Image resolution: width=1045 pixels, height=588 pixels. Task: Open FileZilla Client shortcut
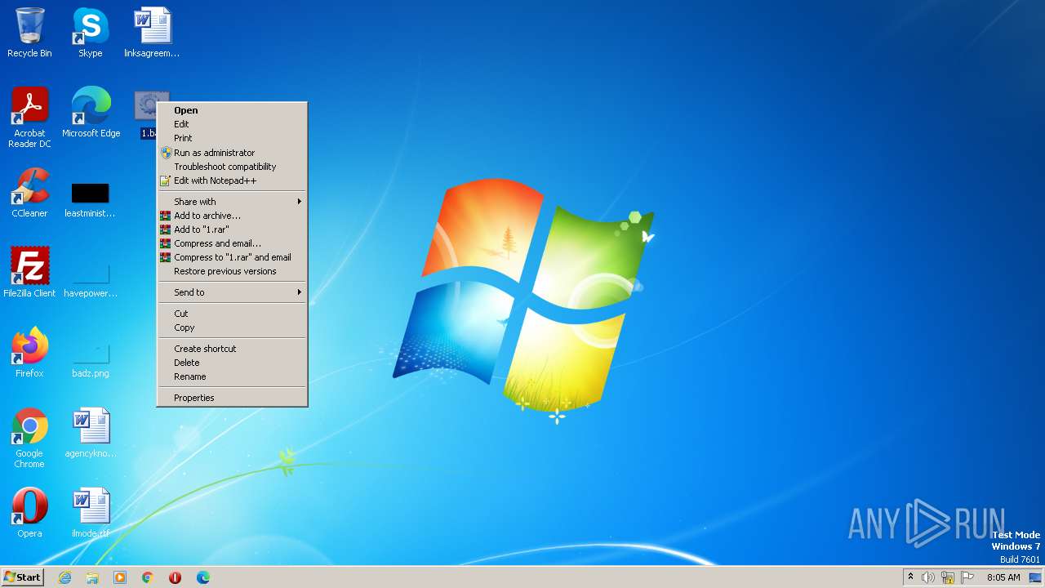pos(29,272)
